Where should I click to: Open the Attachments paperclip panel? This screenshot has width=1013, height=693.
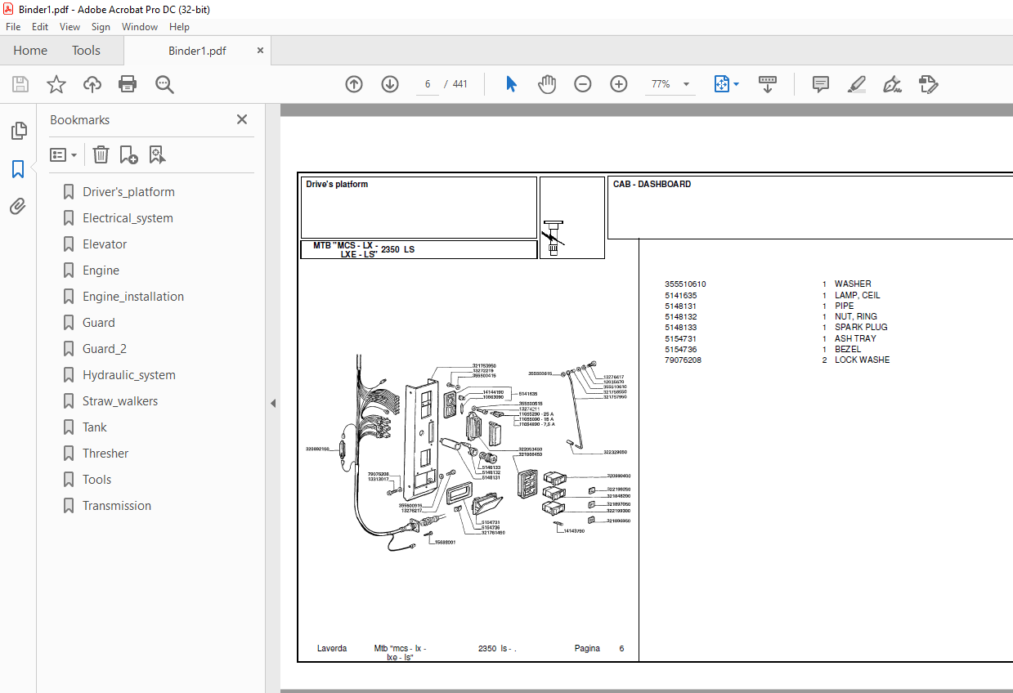(18, 207)
